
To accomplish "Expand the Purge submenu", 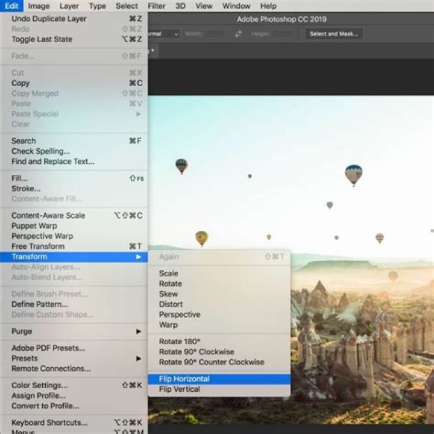I will (x=74, y=331).
